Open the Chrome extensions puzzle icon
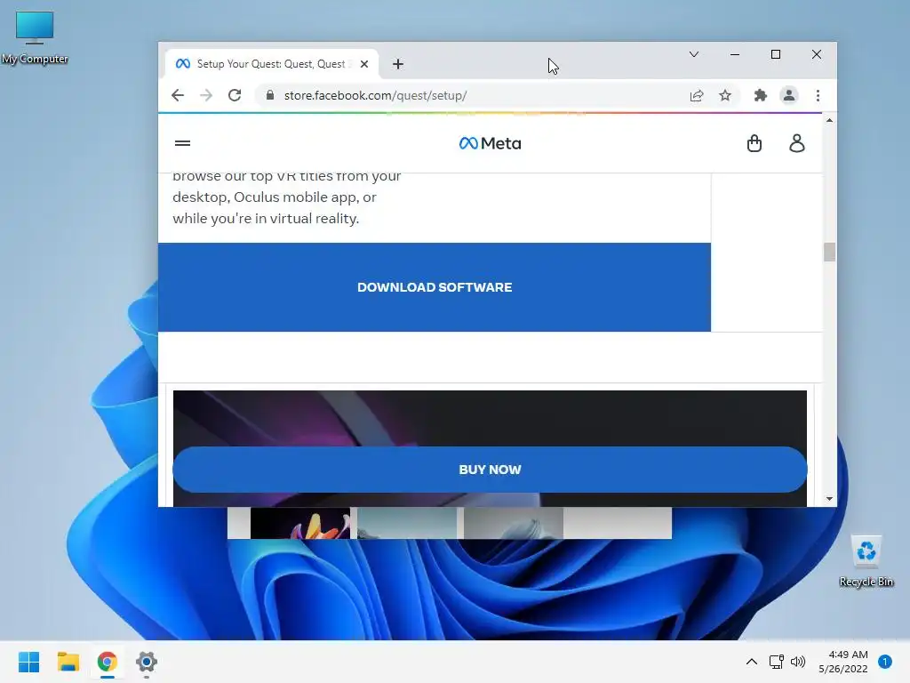 pyautogui.click(x=761, y=95)
